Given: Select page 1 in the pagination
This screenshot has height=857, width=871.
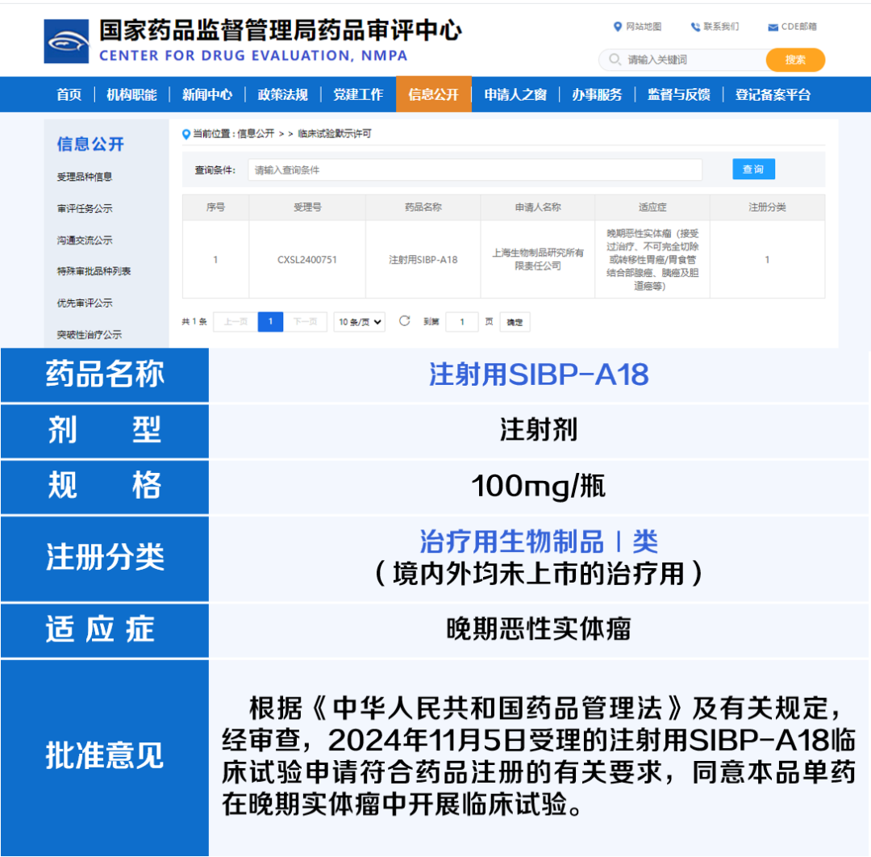Looking at the screenshot, I should tap(270, 321).
